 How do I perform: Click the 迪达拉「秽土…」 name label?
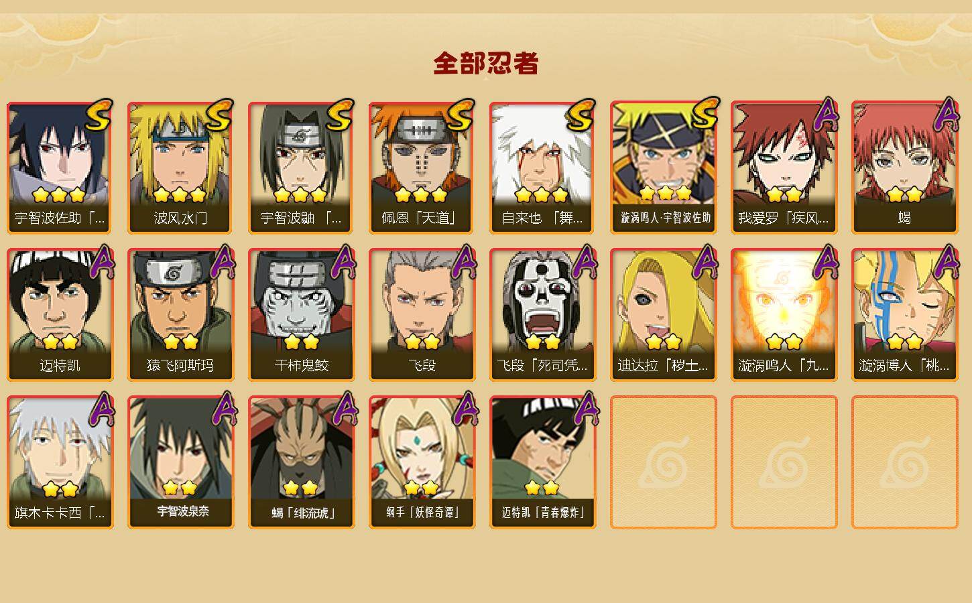(x=663, y=366)
